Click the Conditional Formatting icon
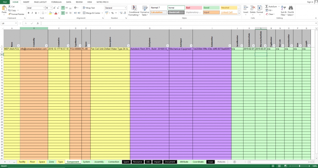318x168 pixels. [134, 9]
